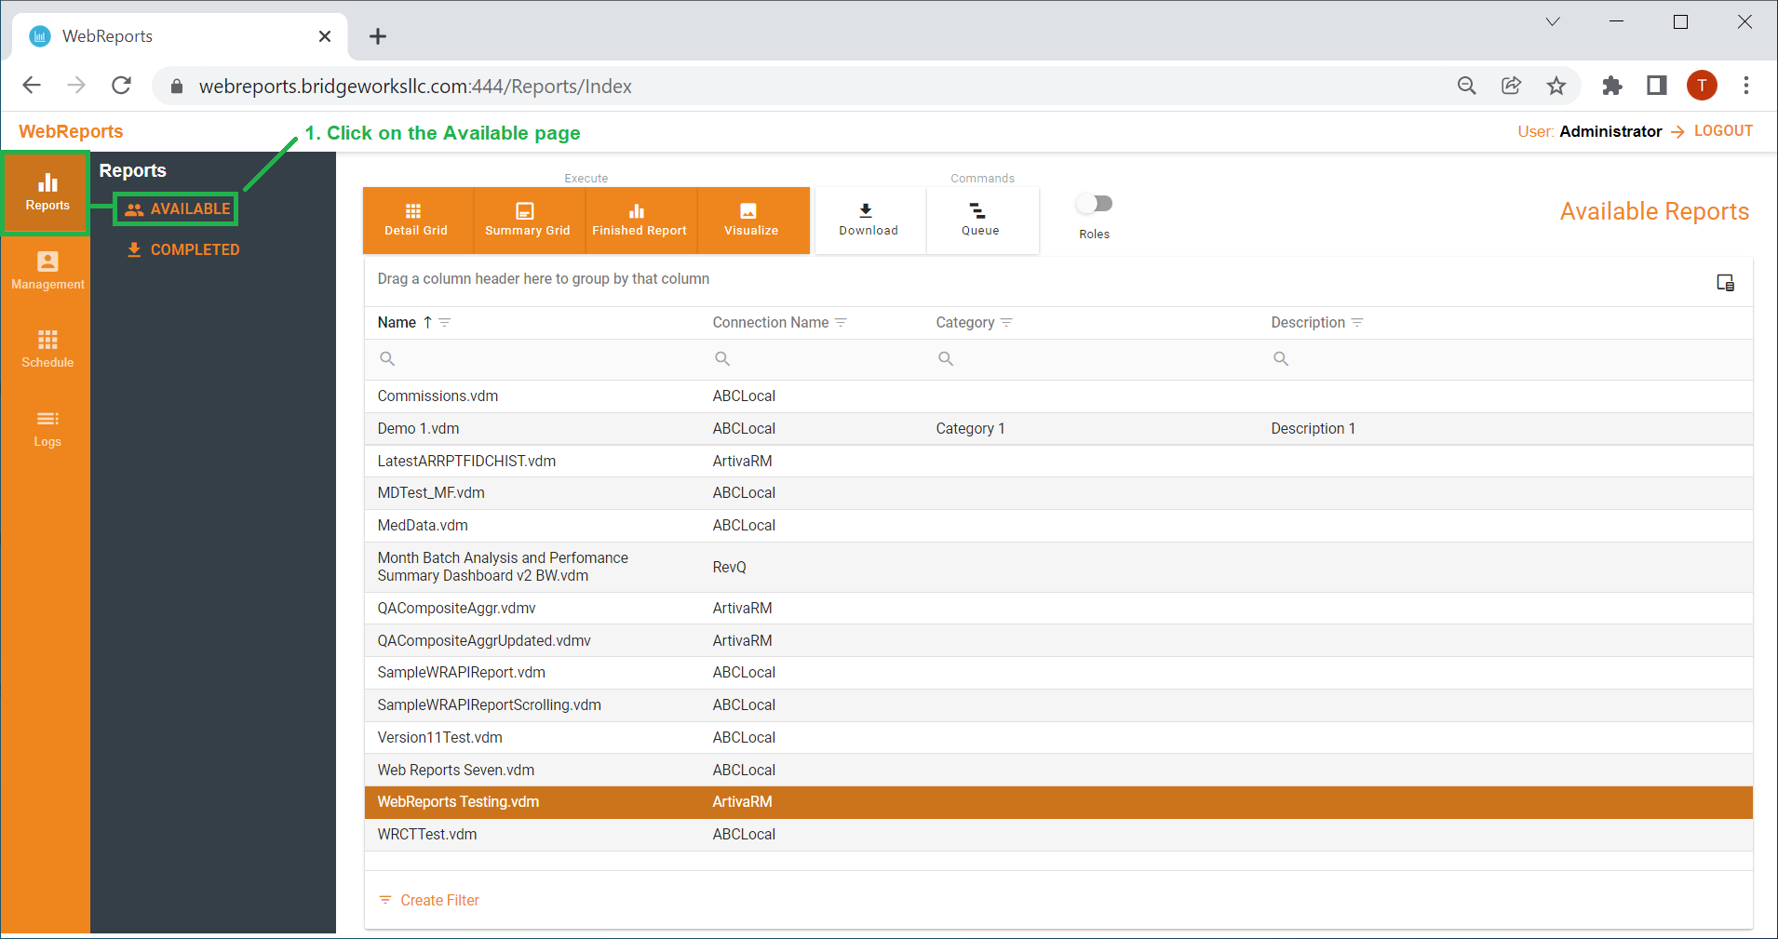Run the Finished Report option
This screenshot has width=1778, height=939.
(640, 220)
